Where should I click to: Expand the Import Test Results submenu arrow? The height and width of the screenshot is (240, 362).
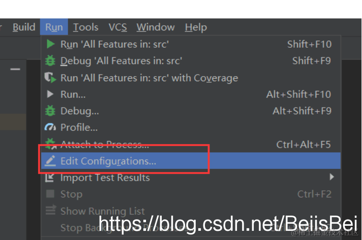pos(332,177)
